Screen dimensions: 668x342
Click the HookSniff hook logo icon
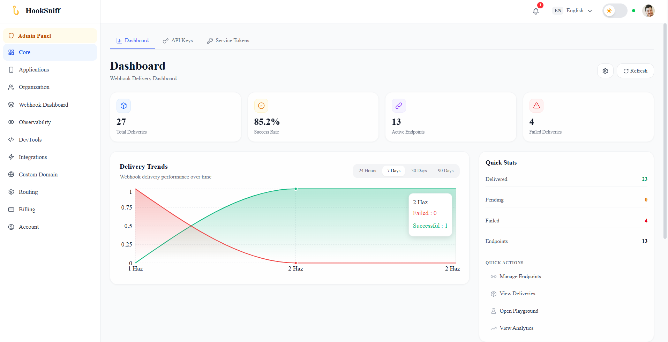coord(16,10)
